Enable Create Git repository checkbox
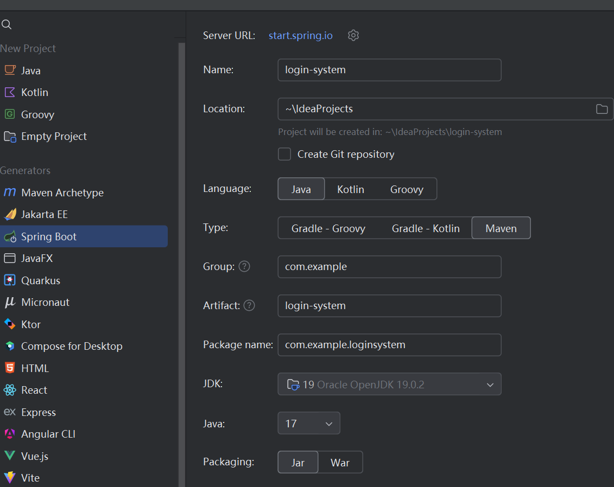The image size is (614, 487). click(284, 154)
